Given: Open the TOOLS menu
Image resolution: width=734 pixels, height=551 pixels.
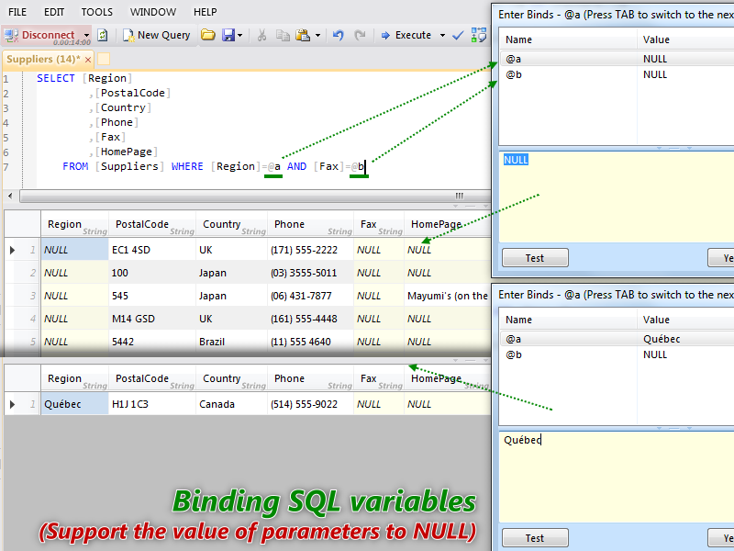Looking at the screenshot, I should tap(97, 12).
